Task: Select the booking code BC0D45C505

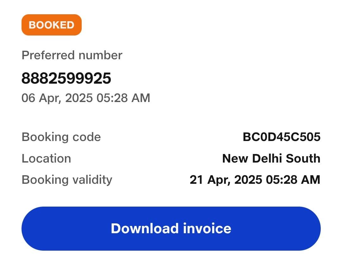Action: coord(281,137)
